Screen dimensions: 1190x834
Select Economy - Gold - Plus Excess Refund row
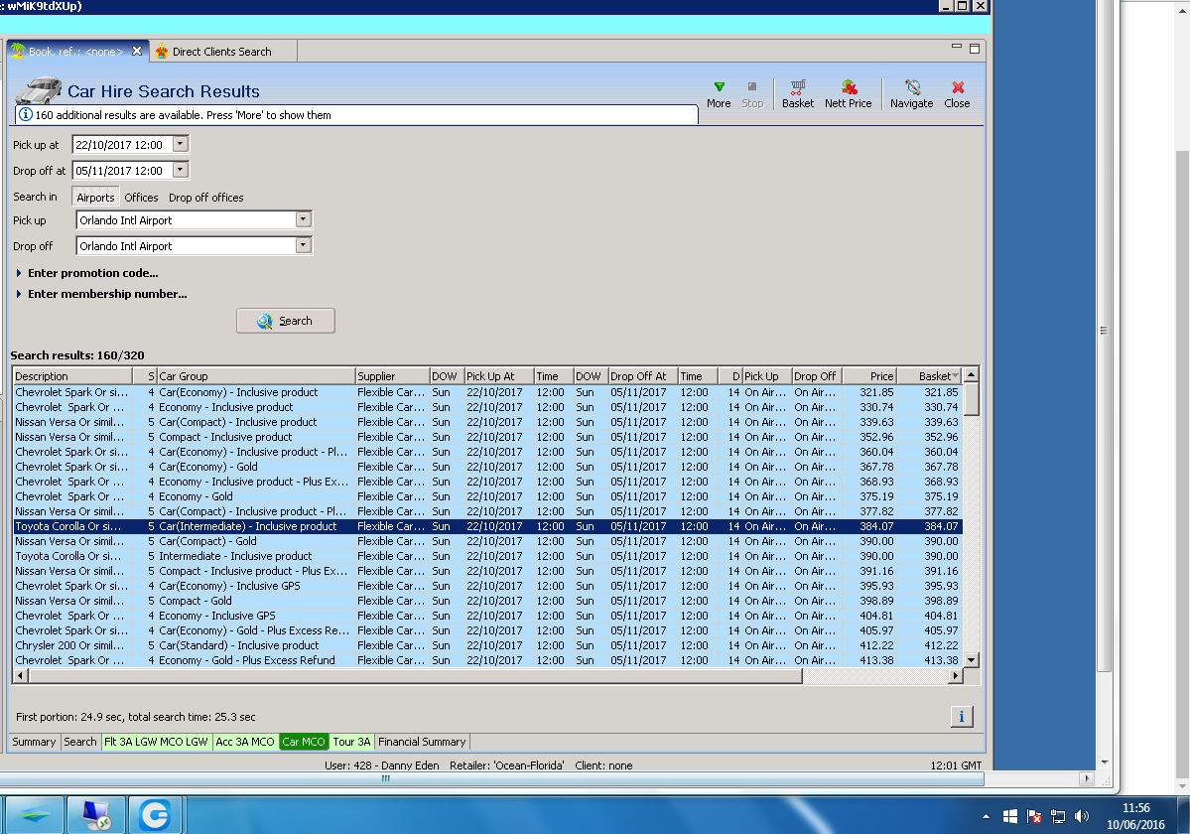tap(487, 660)
